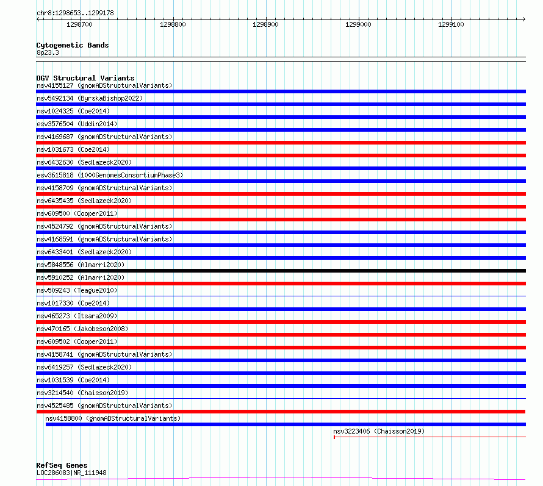Open variant nsv4158709 label
The width and height of the screenshot is (543, 486).
click(x=104, y=188)
